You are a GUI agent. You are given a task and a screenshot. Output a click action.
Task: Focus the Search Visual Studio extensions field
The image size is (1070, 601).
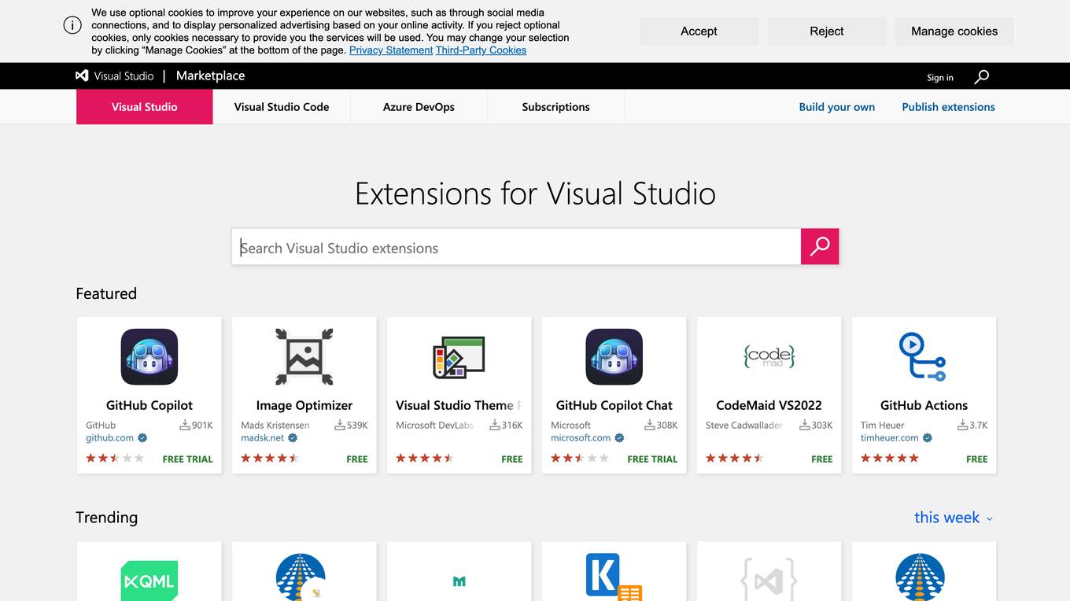point(516,246)
